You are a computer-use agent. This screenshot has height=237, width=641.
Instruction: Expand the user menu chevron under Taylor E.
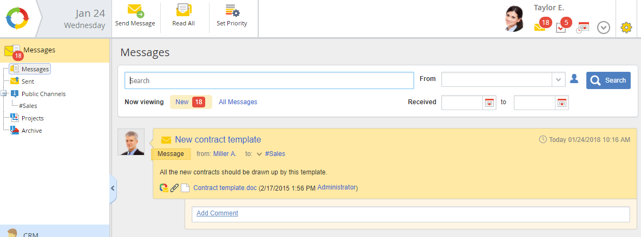pos(604,28)
